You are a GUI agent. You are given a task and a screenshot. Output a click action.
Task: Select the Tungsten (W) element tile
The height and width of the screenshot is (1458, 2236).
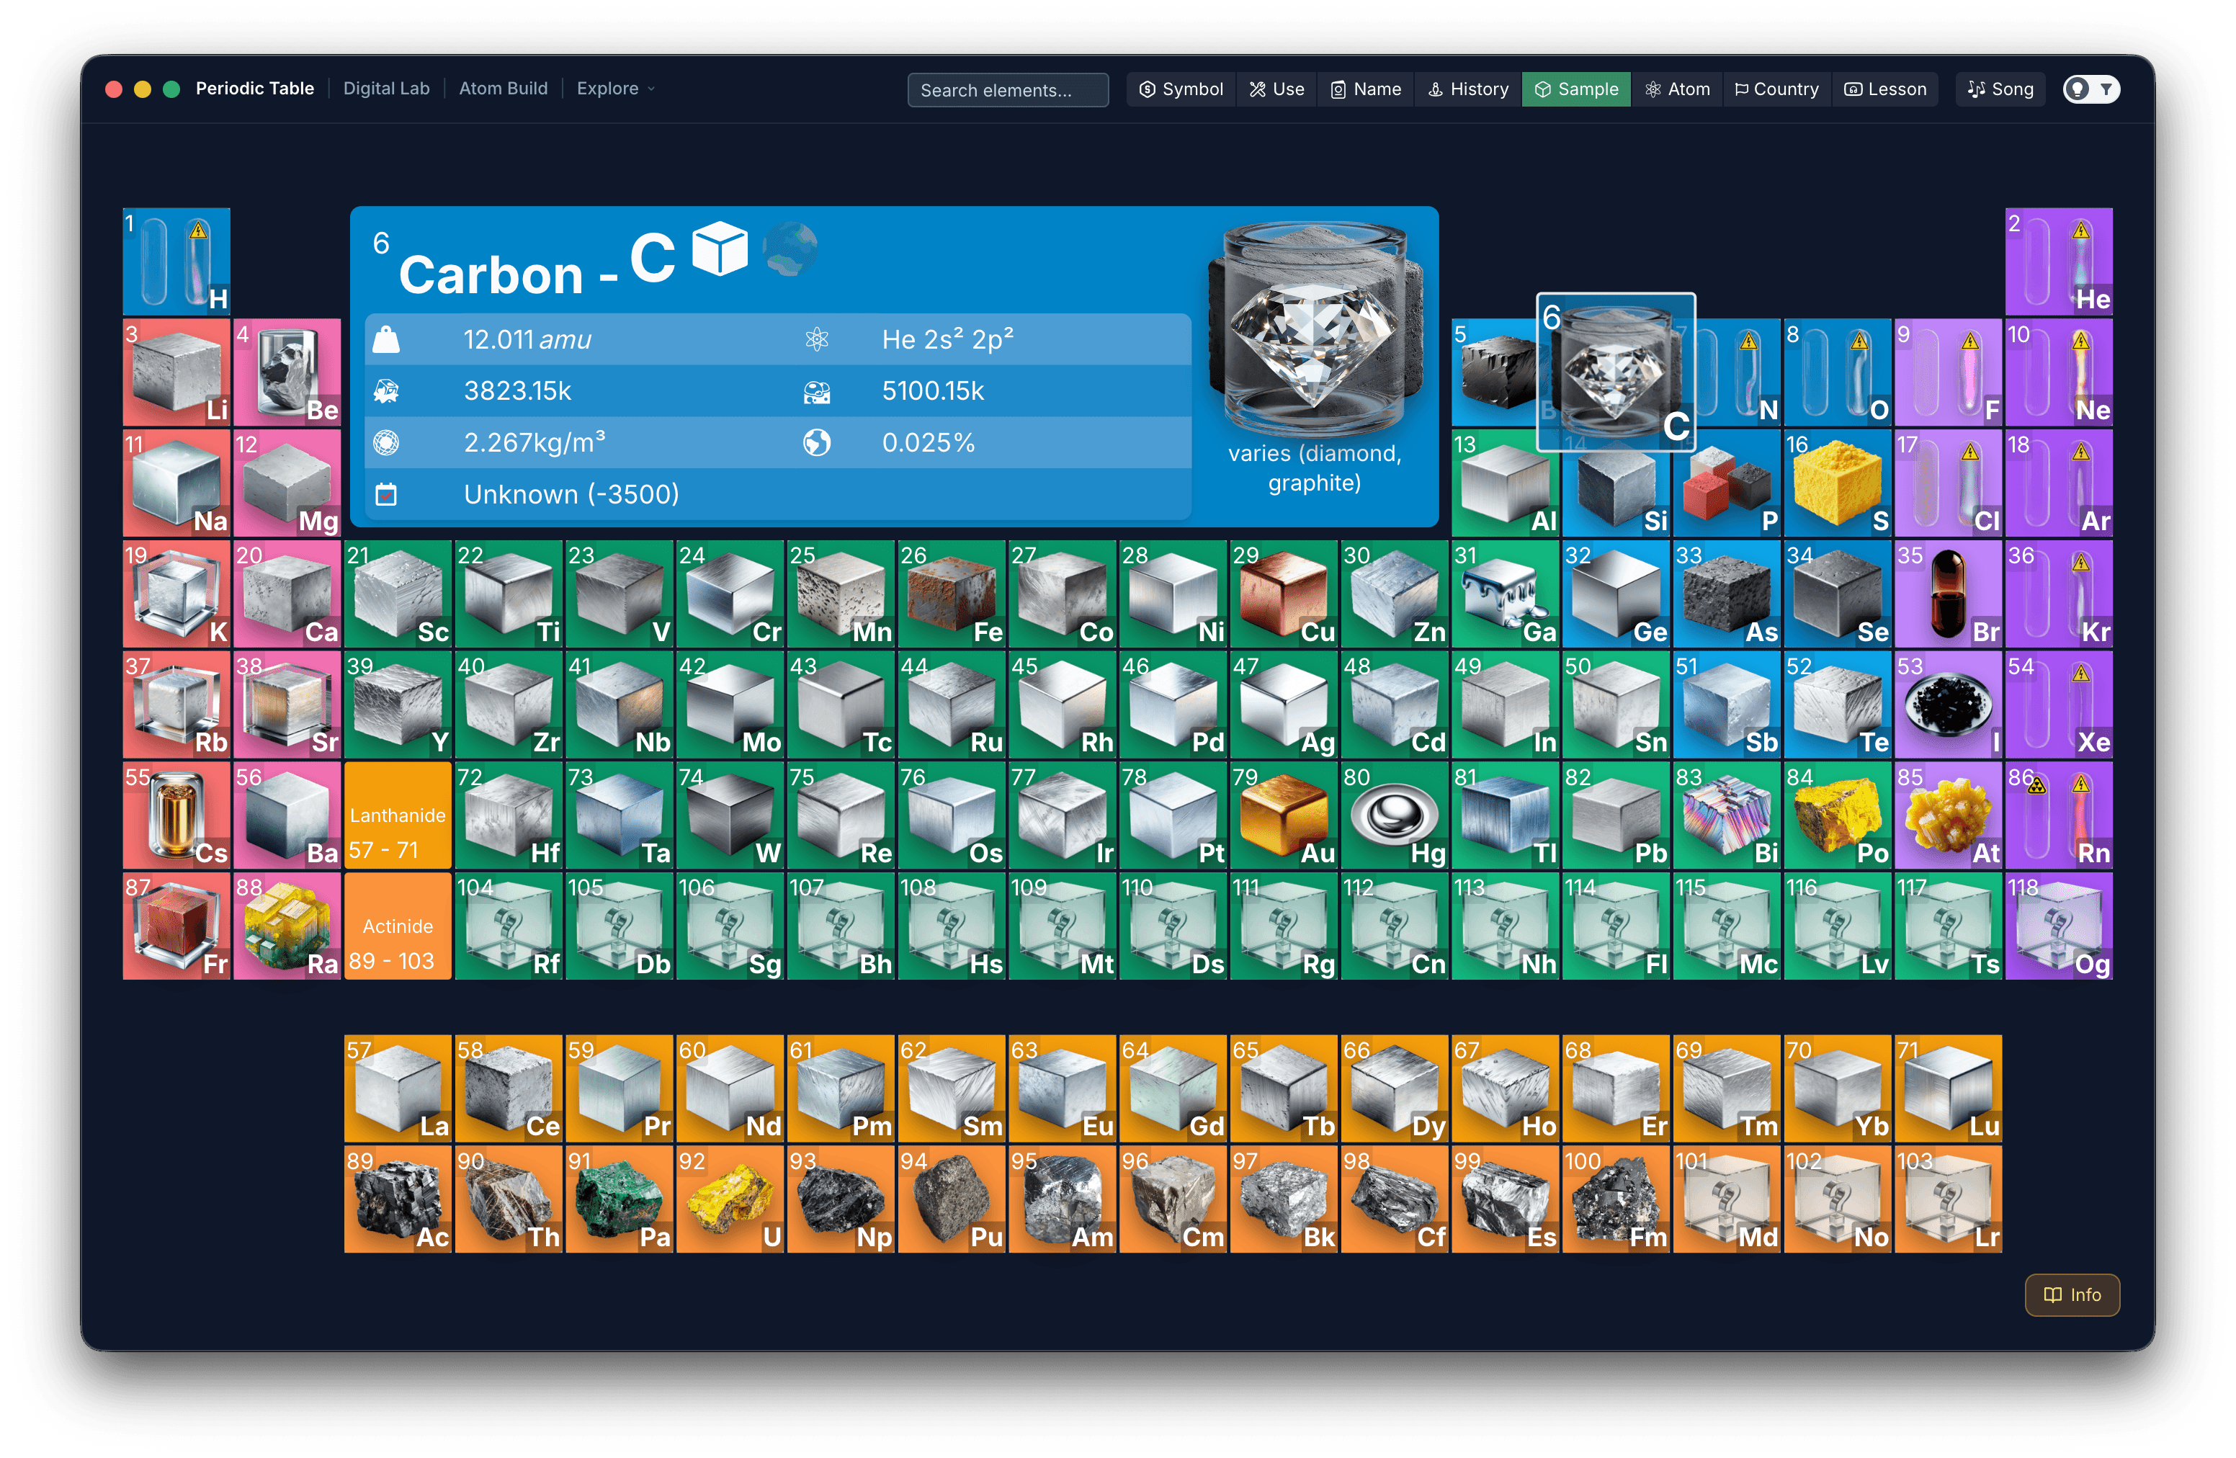[730, 815]
